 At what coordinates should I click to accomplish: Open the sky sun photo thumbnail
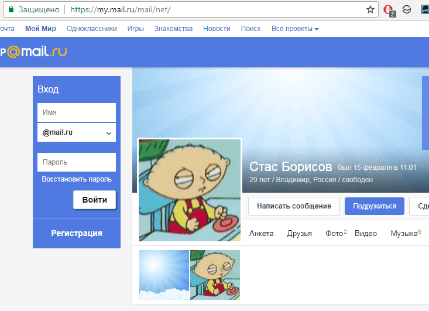(164, 275)
